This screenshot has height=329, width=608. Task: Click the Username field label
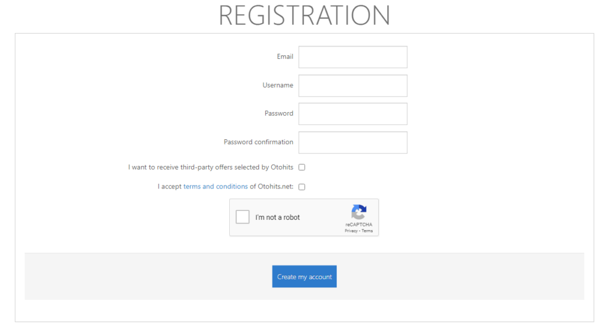pos(278,85)
